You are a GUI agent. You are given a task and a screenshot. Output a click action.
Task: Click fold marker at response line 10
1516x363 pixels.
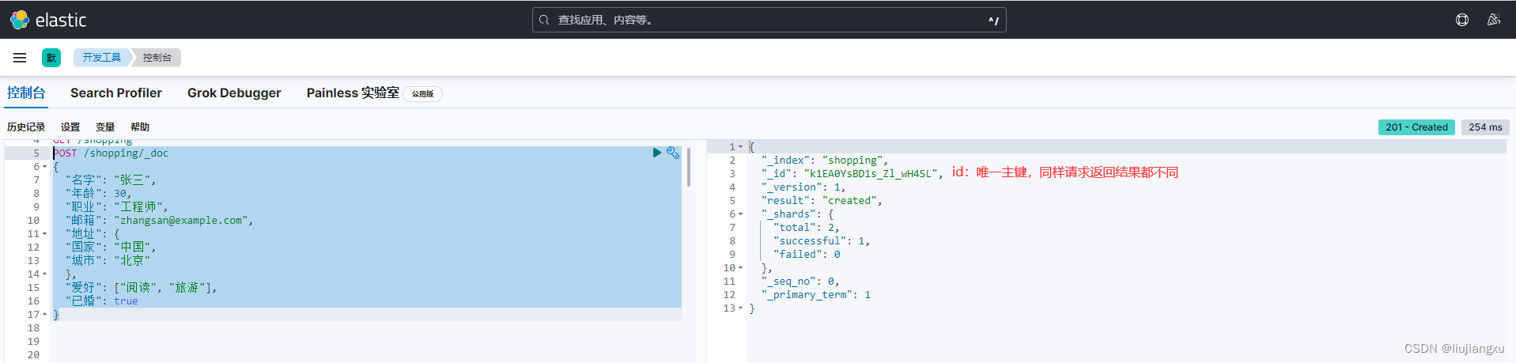[x=741, y=268]
